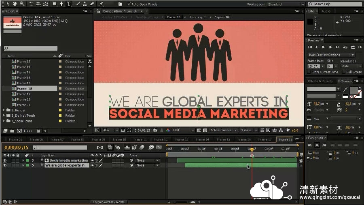Expand the 2_Render folder
The height and width of the screenshot is (205, 364).
pyautogui.click(x=4, y=110)
